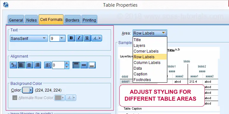
Task: Open the SansSerif font dropdown
Action: (29, 38)
